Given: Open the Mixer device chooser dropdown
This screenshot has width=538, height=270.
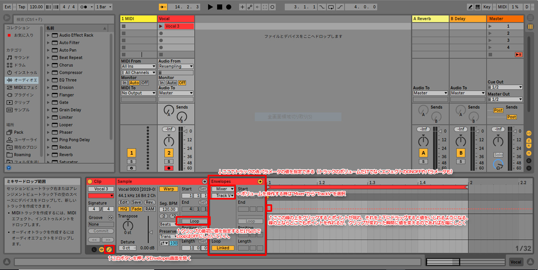Looking at the screenshot, I should 223,189.
